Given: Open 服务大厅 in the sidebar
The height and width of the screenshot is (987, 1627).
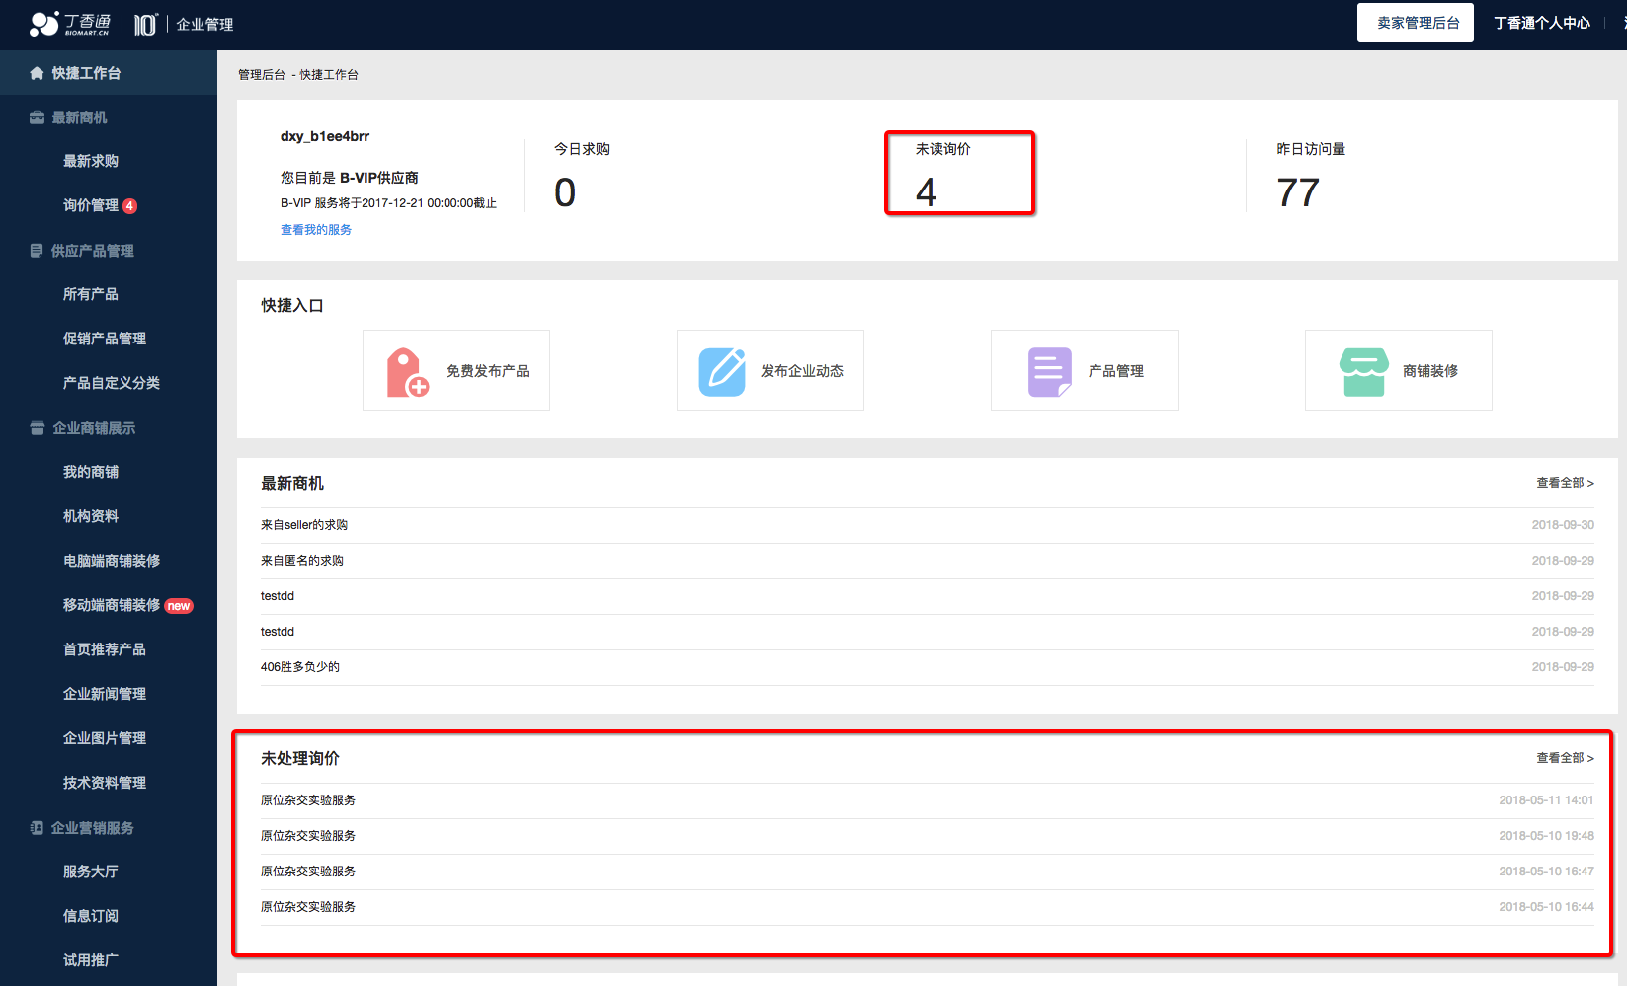Looking at the screenshot, I should (x=90, y=872).
